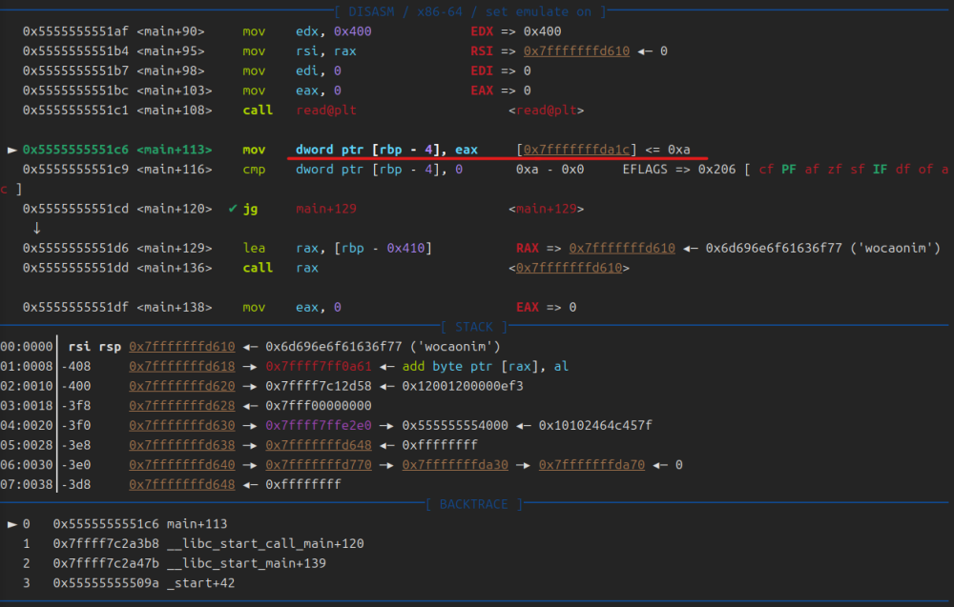Viewport: 954px width, 607px height.
Task: Click the underlined address in angle brackets after call rax
Action: click(x=570, y=268)
